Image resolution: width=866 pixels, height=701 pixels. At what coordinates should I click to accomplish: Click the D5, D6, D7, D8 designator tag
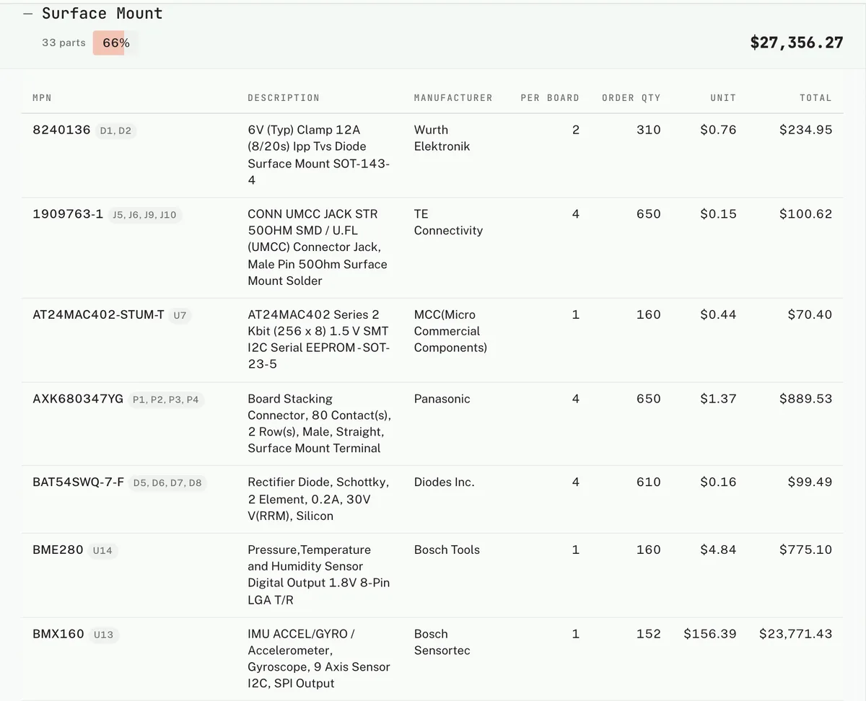167,483
